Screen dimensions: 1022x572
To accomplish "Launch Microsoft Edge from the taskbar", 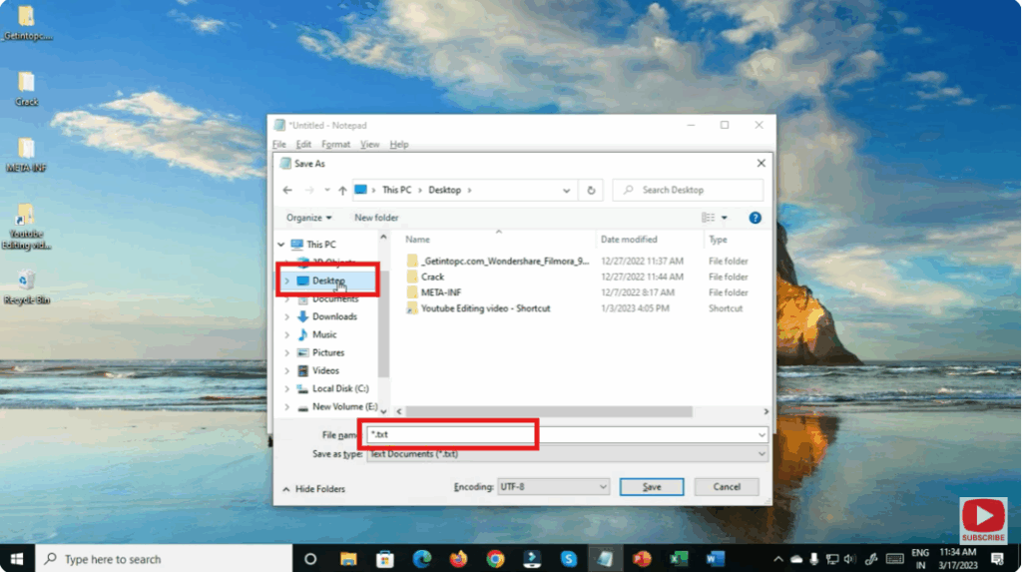I will click(422, 559).
